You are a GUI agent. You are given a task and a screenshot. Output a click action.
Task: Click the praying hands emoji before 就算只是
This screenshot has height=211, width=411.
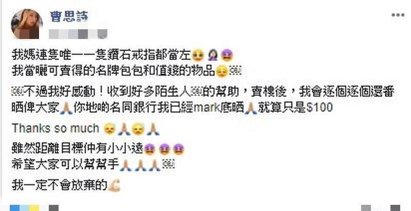click(x=251, y=108)
